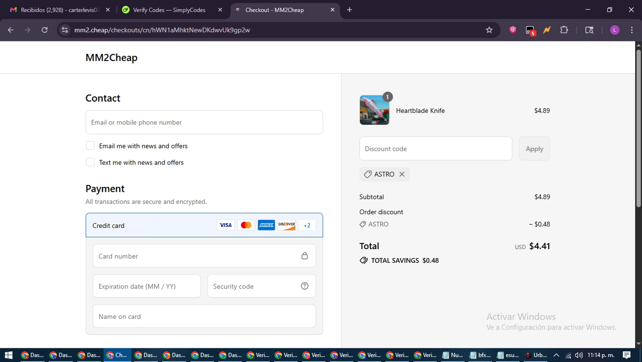Open the bfx... Notepad taskbar item
Viewport: 642px width, 362px height.
tap(480, 355)
